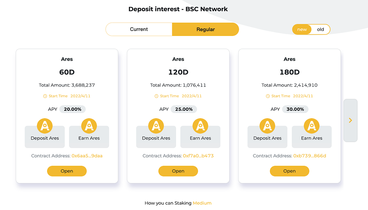This screenshot has width=368, height=210.
Task: Switch to the old pools toggle
Action: coord(320,29)
